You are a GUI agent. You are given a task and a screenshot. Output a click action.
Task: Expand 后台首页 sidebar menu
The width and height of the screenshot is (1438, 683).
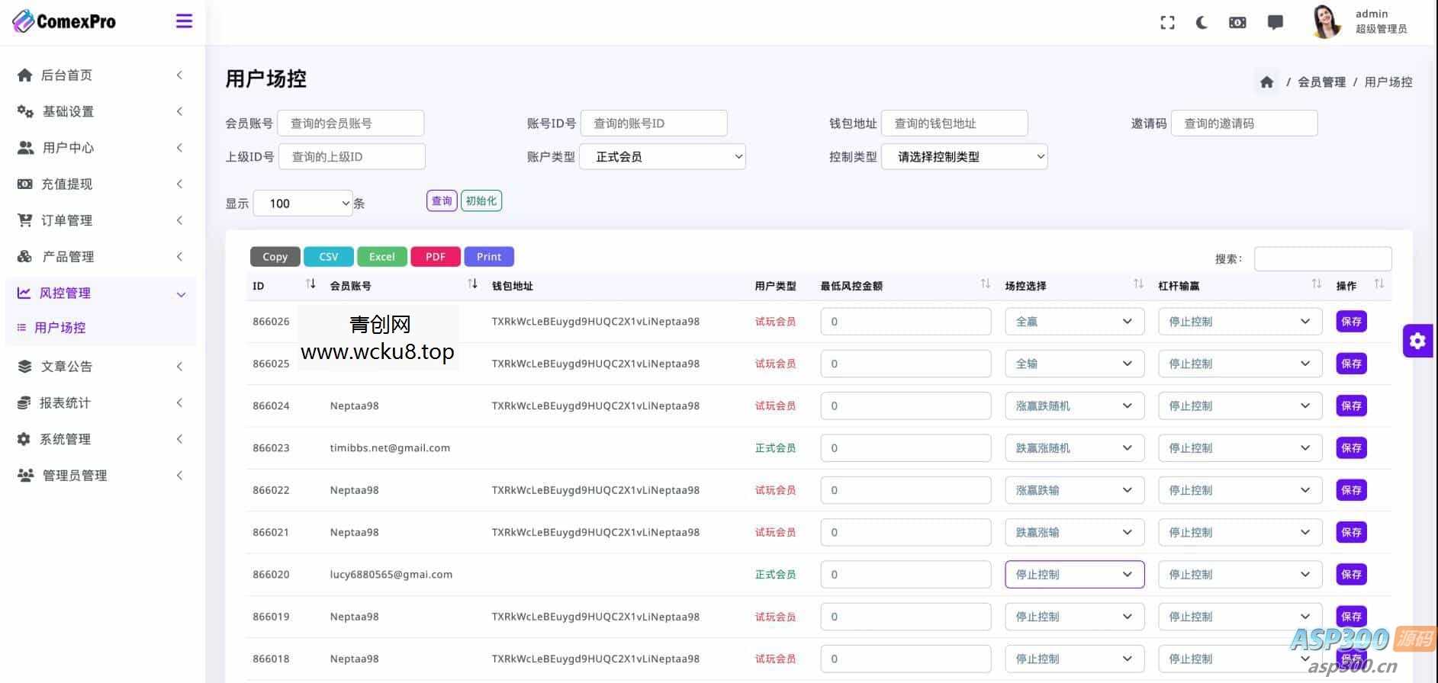point(99,75)
